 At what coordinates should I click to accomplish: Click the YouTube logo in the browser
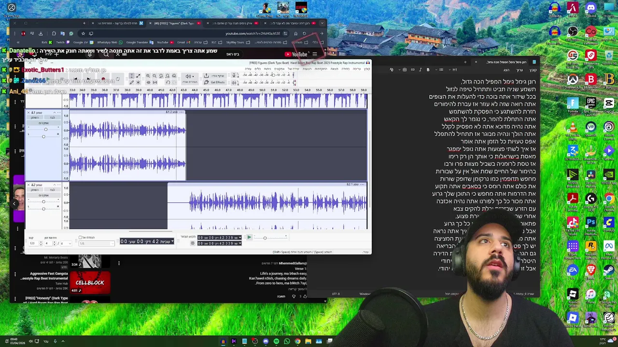[x=295, y=54]
